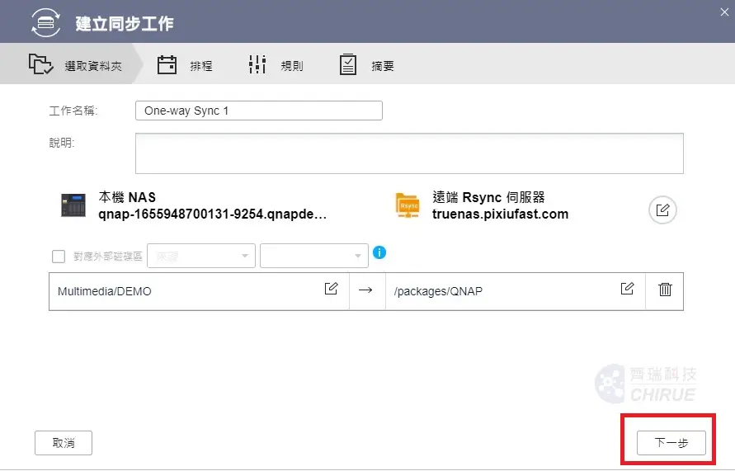This screenshot has width=735, height=471.
Task: Enable the 對應外部磁碟區 checkbox
Action: (x=59, y=257)
